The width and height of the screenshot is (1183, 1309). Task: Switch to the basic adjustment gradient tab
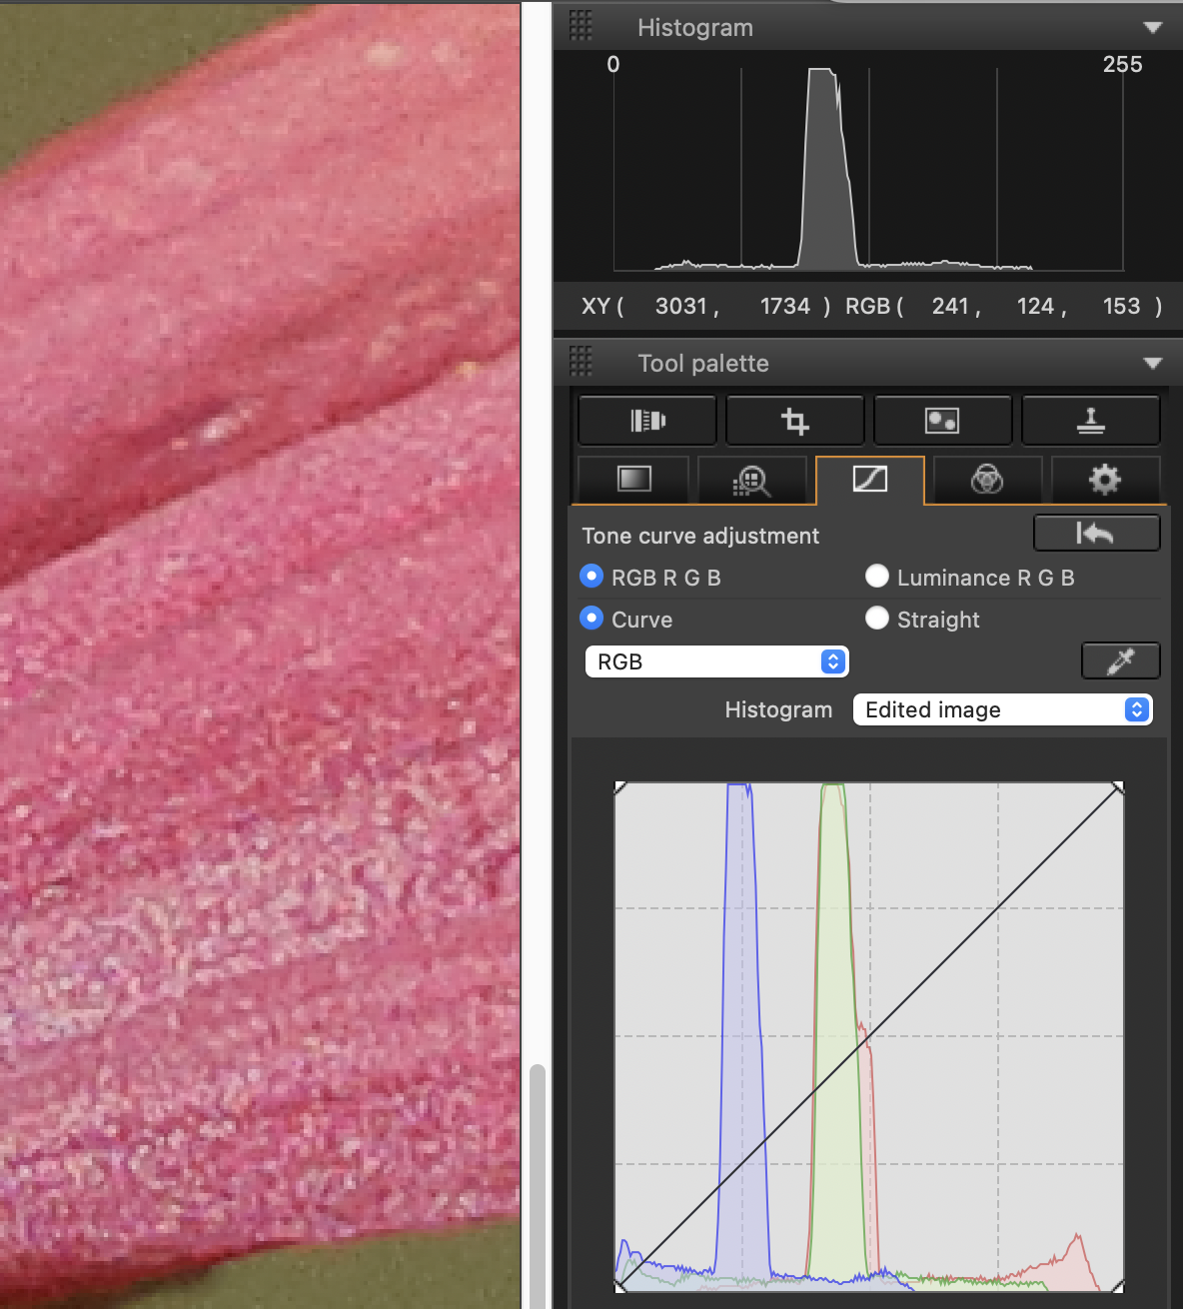tap(633, 480)
